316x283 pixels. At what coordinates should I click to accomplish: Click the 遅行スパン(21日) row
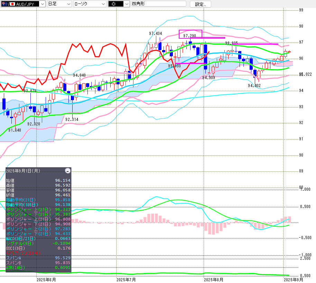[x=38, y=253]
